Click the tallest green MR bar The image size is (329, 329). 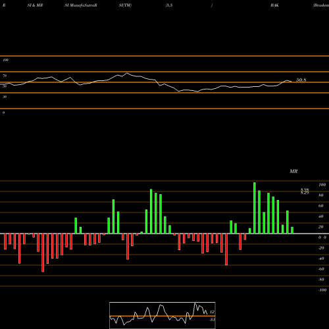pos(255,208)
